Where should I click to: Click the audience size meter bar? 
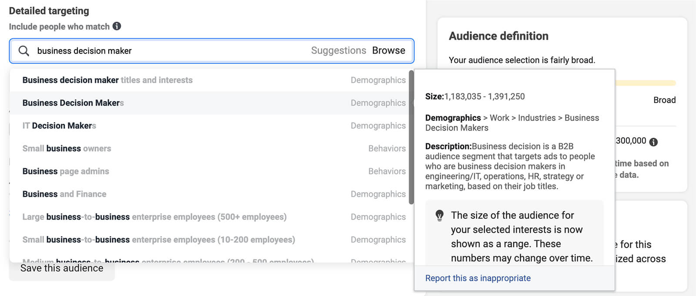coord(645,83)
